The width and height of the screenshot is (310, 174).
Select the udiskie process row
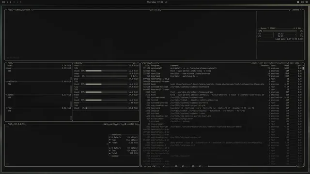[222, 111]
